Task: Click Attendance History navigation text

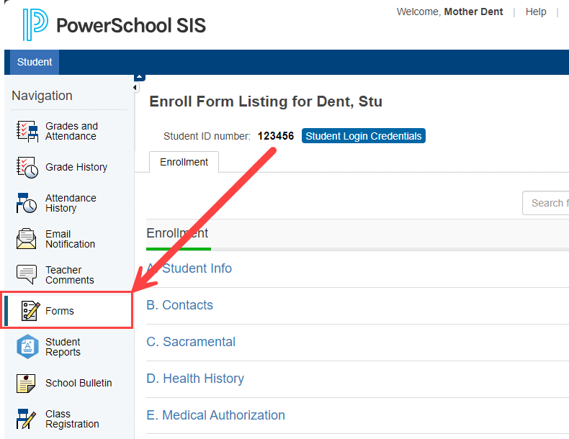Action: 71,203
